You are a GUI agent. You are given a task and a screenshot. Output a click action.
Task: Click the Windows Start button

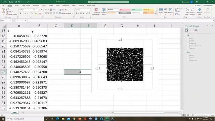pyautogui.click(x=3, y=119)
